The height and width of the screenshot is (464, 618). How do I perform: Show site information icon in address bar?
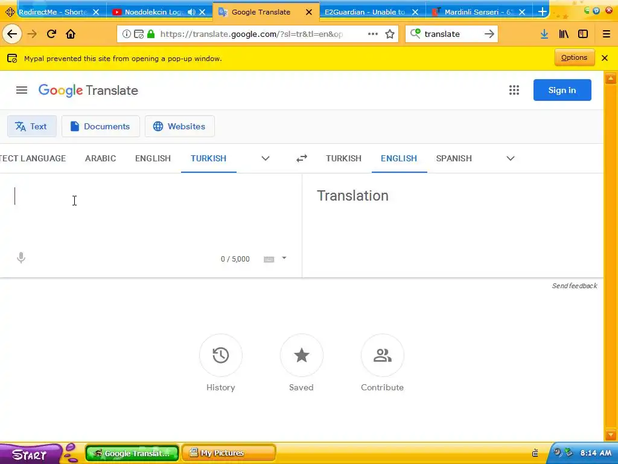(126, 34)
